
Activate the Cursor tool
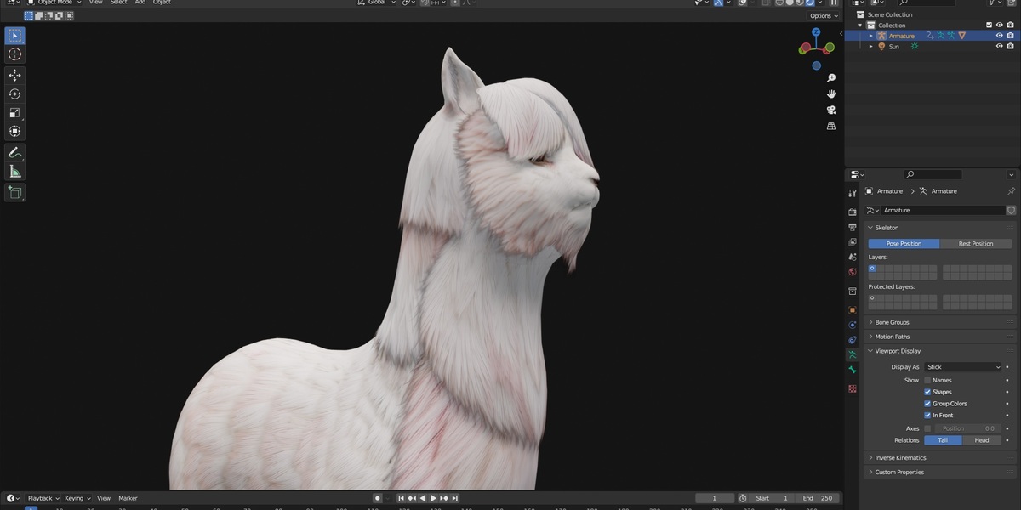pyautogui.click(x=14, y=54)
